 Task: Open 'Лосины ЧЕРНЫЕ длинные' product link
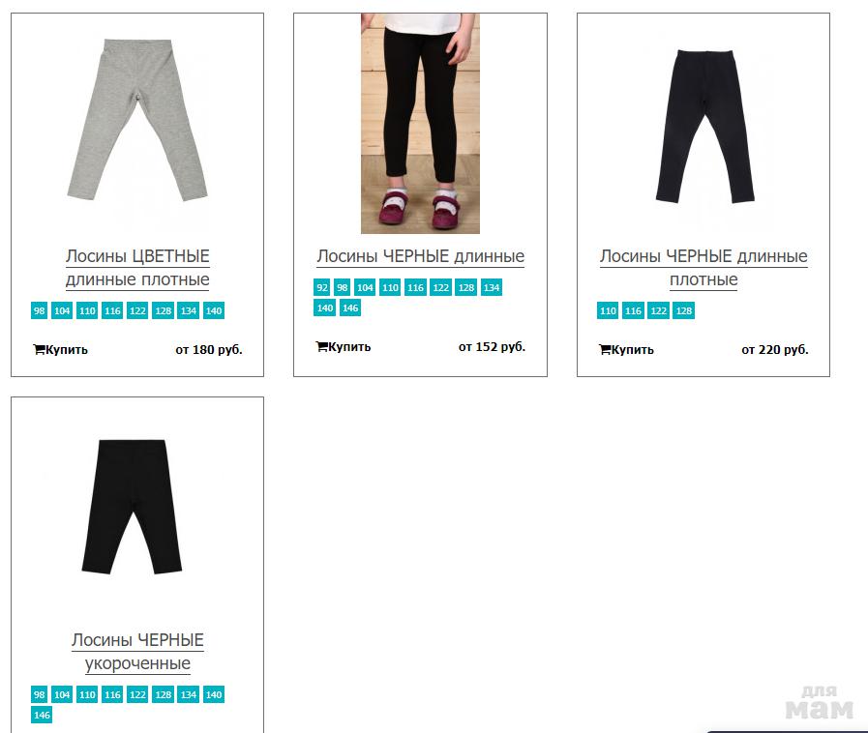click(420, 256)
